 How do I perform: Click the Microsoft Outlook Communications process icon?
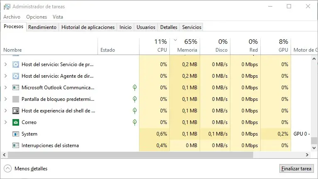tap(16, 88)
